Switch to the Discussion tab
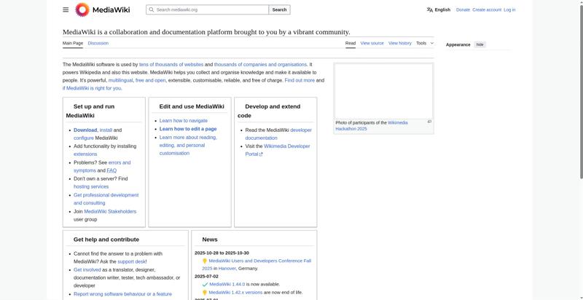 coord(98,43)
